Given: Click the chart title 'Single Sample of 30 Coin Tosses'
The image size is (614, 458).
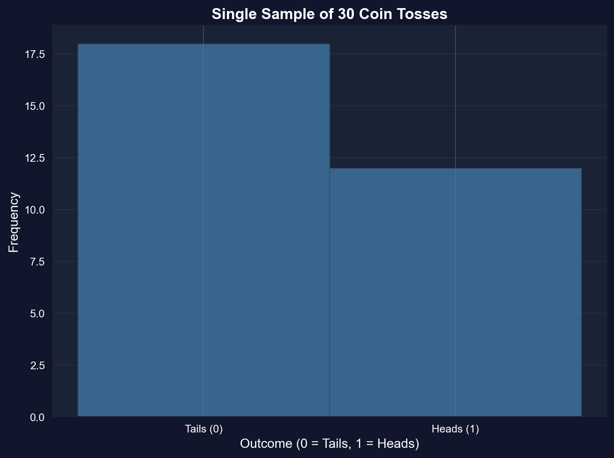Looking at the screenshot, I should tap(329, 14).
